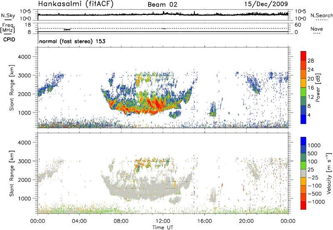Viewport: 333px width, 230px height.
Task: Pick the yellow 16-20 dB power swatch
Action: 303,83
